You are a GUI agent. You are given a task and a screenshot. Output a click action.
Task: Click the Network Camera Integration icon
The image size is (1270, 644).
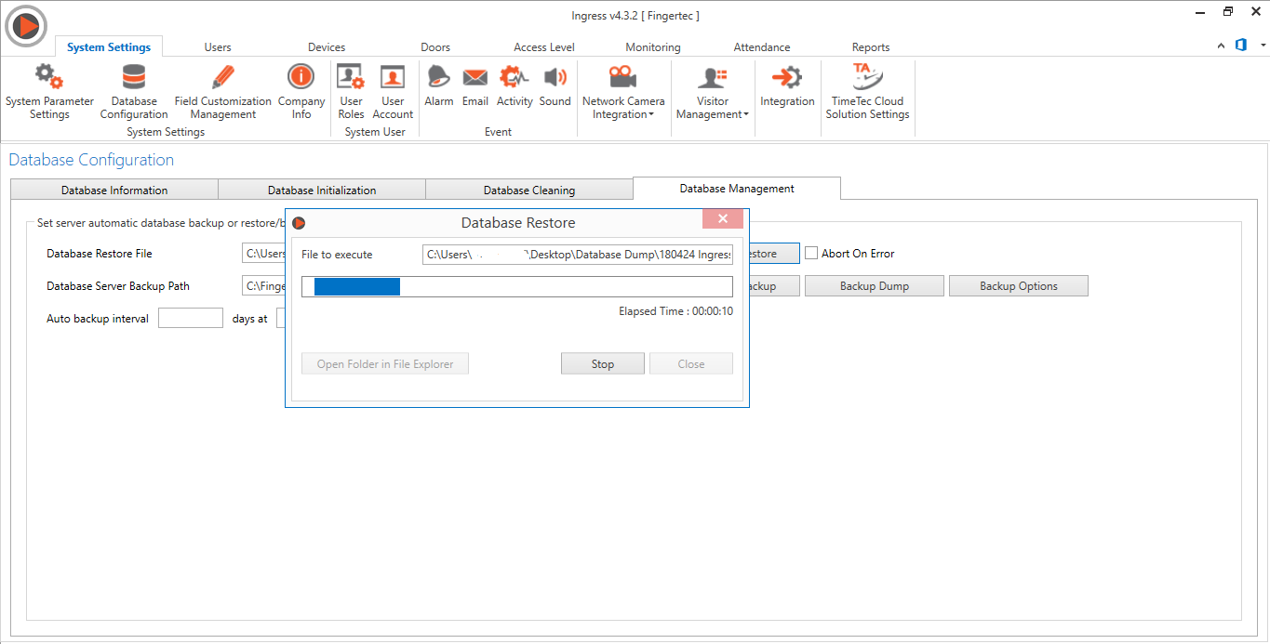click(x=622, y=77)
